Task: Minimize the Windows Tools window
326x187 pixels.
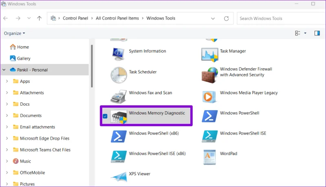Action: 297,4
